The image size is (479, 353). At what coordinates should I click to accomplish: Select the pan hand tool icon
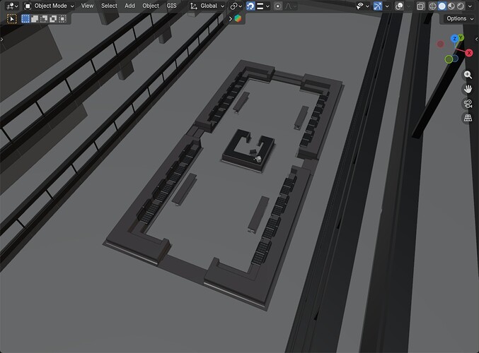[468, 89]
